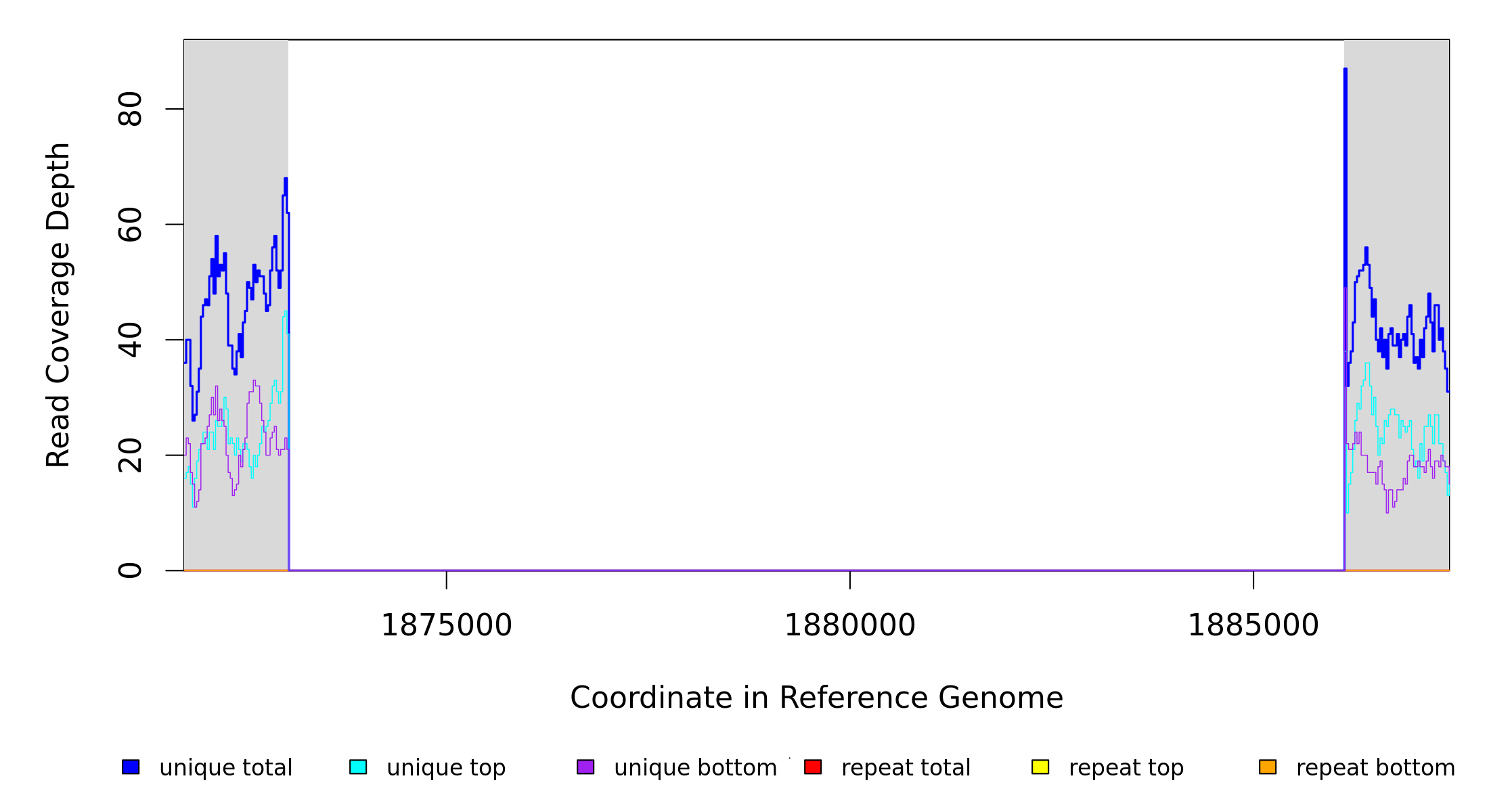Click the 'Coordinate in Reference Genome' axis title

pyautogui.click(x=816, y=698)
